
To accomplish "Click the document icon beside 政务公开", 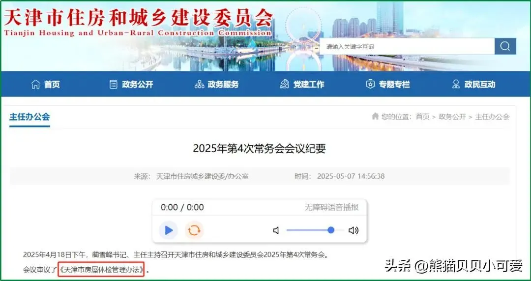I will (114, 85).
